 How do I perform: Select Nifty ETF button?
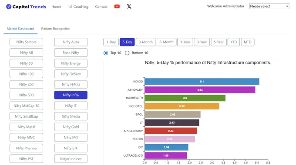coord(71,148)
